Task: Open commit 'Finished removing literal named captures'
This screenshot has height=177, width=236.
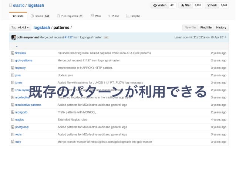Action: pos(104,53)
